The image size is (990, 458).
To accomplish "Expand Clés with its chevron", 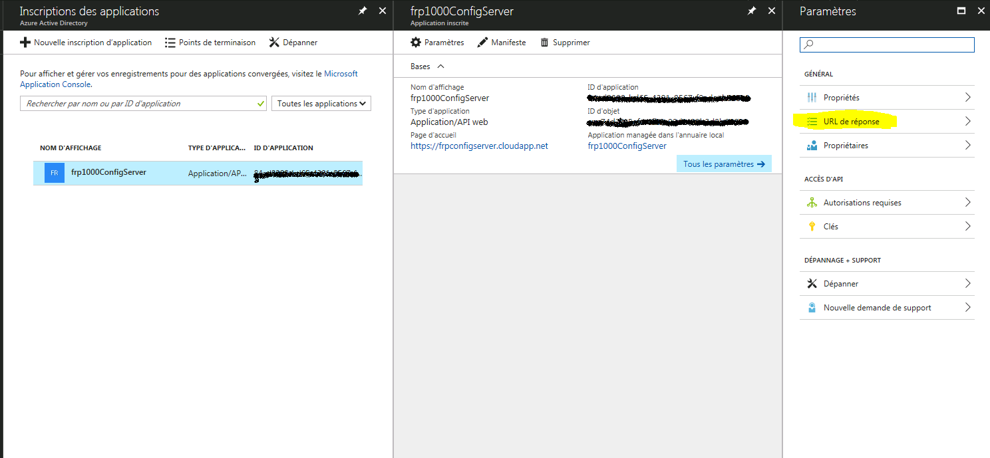I will [x=967, y=227].
